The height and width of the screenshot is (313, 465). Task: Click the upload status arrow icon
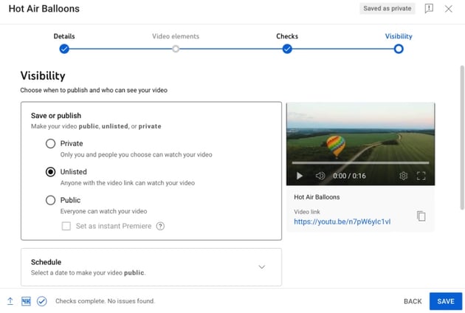[x=10, y=301]
